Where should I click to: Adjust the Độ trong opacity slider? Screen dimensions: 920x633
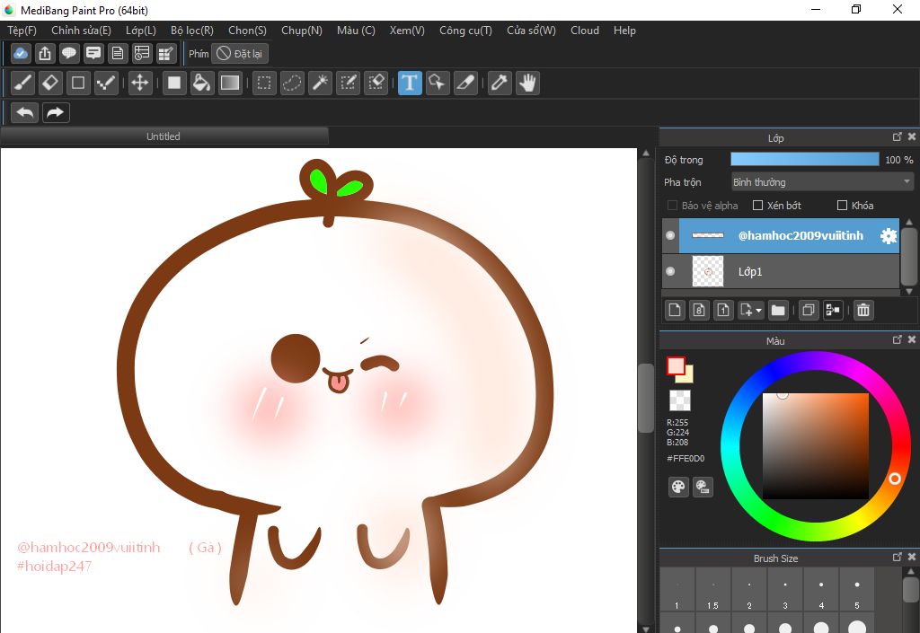(x=804, y=160)
